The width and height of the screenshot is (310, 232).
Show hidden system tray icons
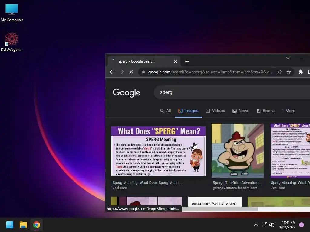[x=256, y=225]
